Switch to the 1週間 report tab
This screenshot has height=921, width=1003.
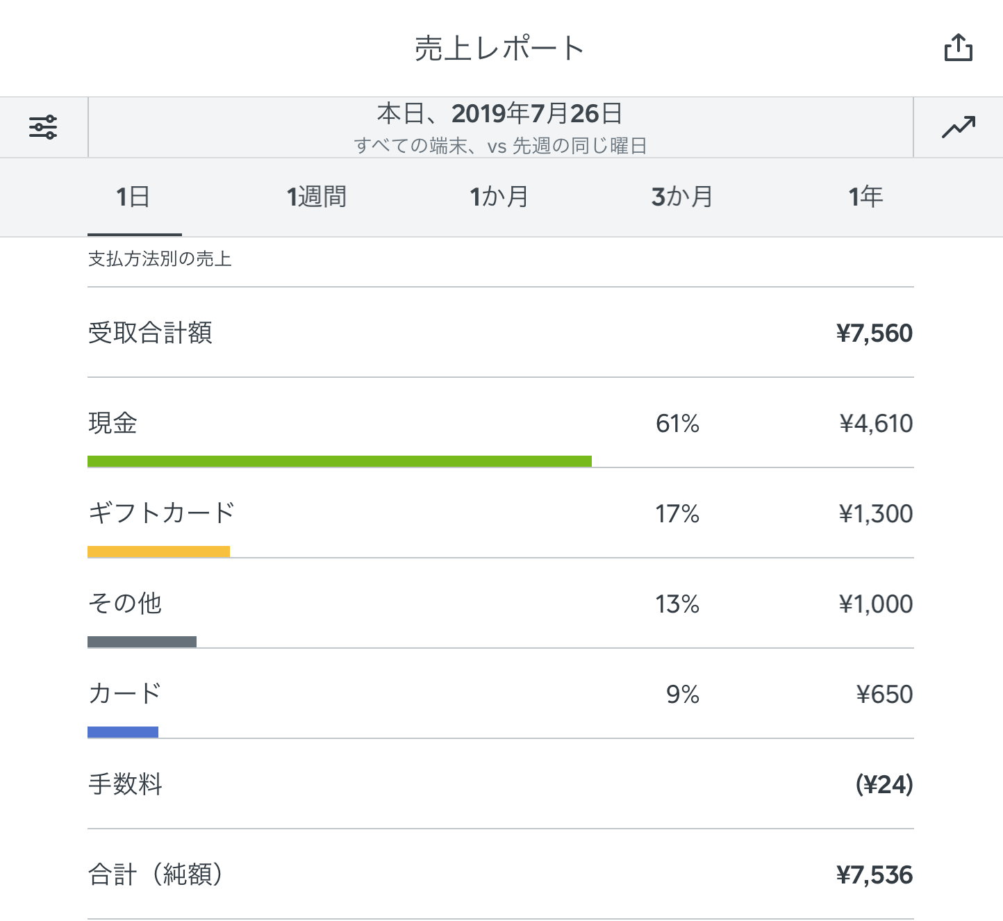(316, 197)
